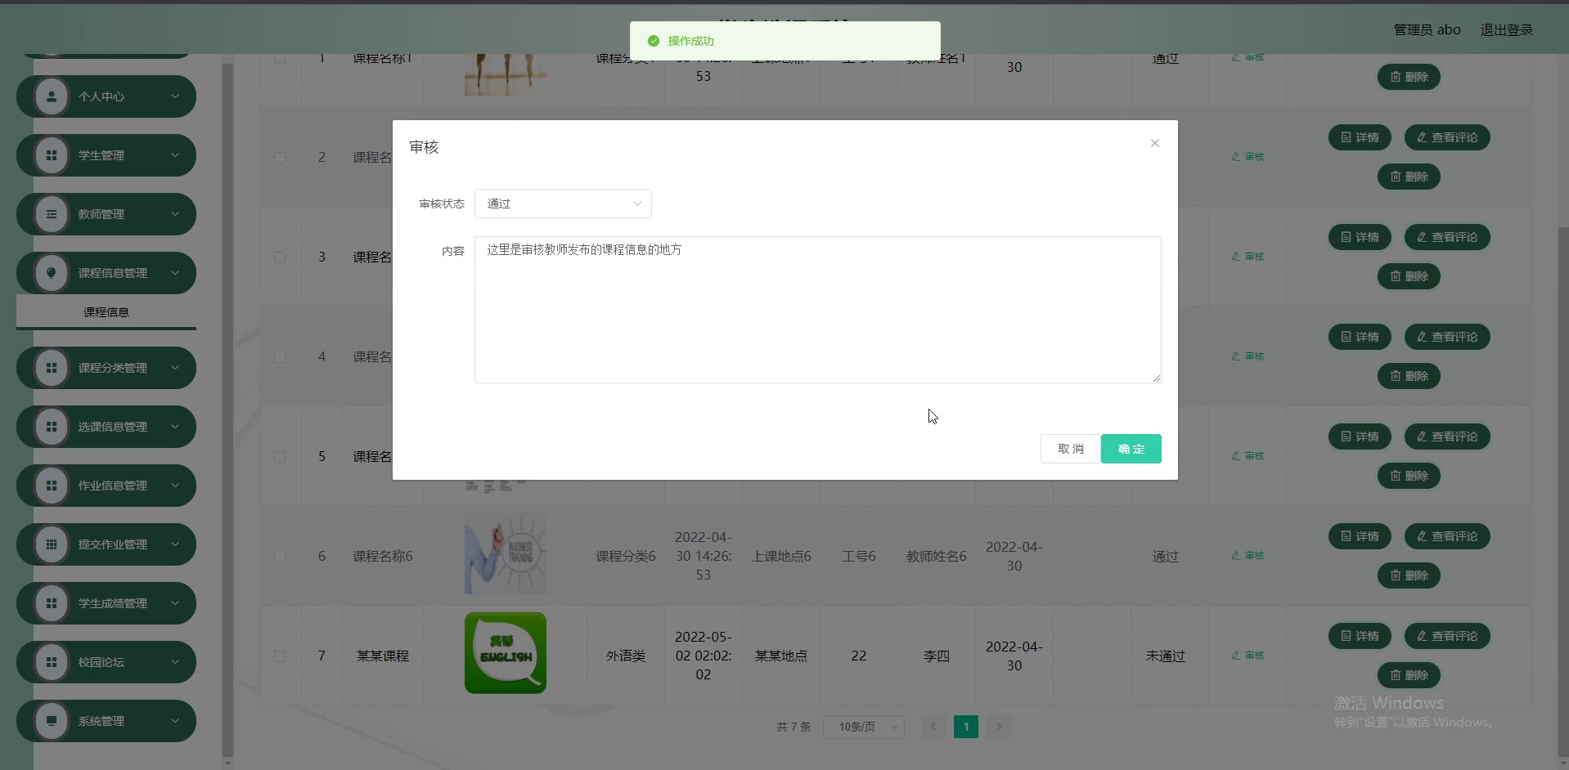Image resolution: width=1569 pixels, height=770 pixels.
Task: Click the 确定 confirm button
Action: tap(1131, 449)
